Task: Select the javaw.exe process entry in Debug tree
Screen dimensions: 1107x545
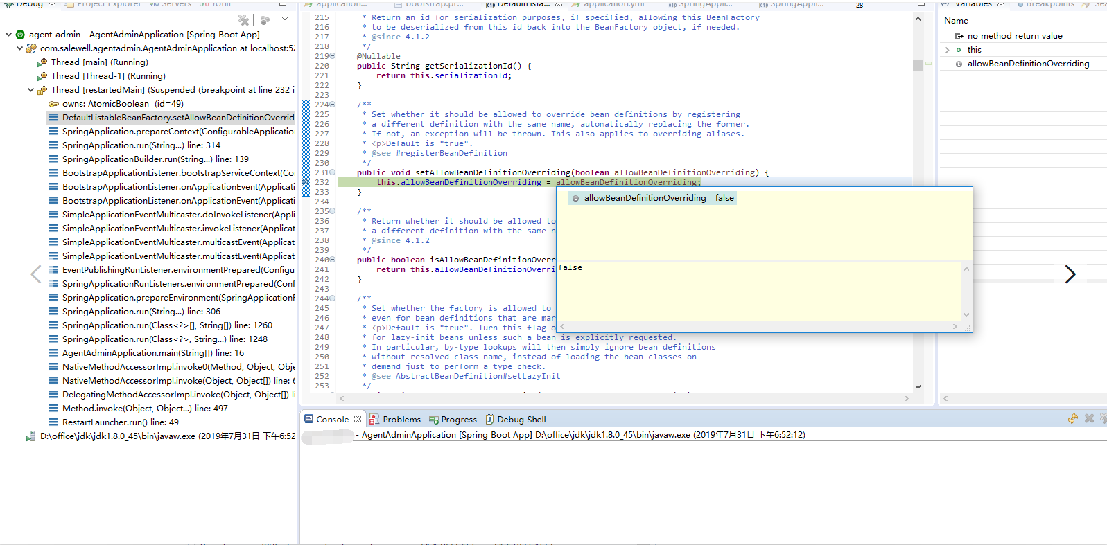Action: [160, 436]
